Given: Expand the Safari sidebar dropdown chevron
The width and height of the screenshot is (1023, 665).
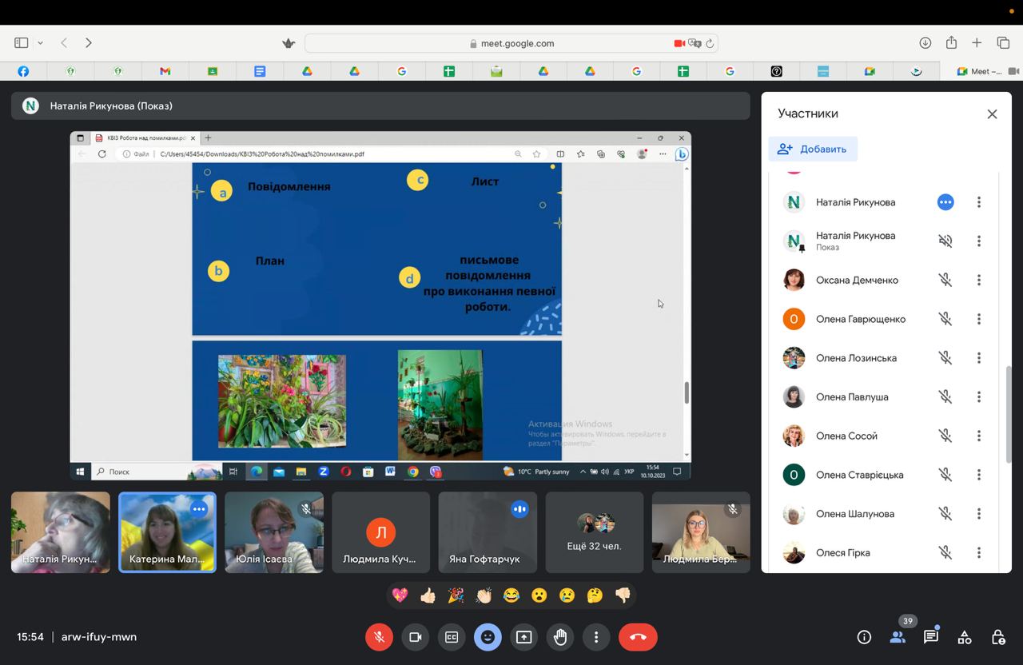Looking at the screenshot, I should (40, 43).
